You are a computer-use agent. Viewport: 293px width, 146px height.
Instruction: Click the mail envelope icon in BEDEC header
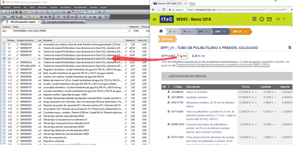[x=269, y=19]
